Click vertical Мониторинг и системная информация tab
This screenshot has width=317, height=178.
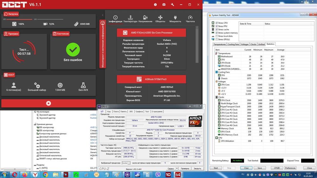pos(102,44)
